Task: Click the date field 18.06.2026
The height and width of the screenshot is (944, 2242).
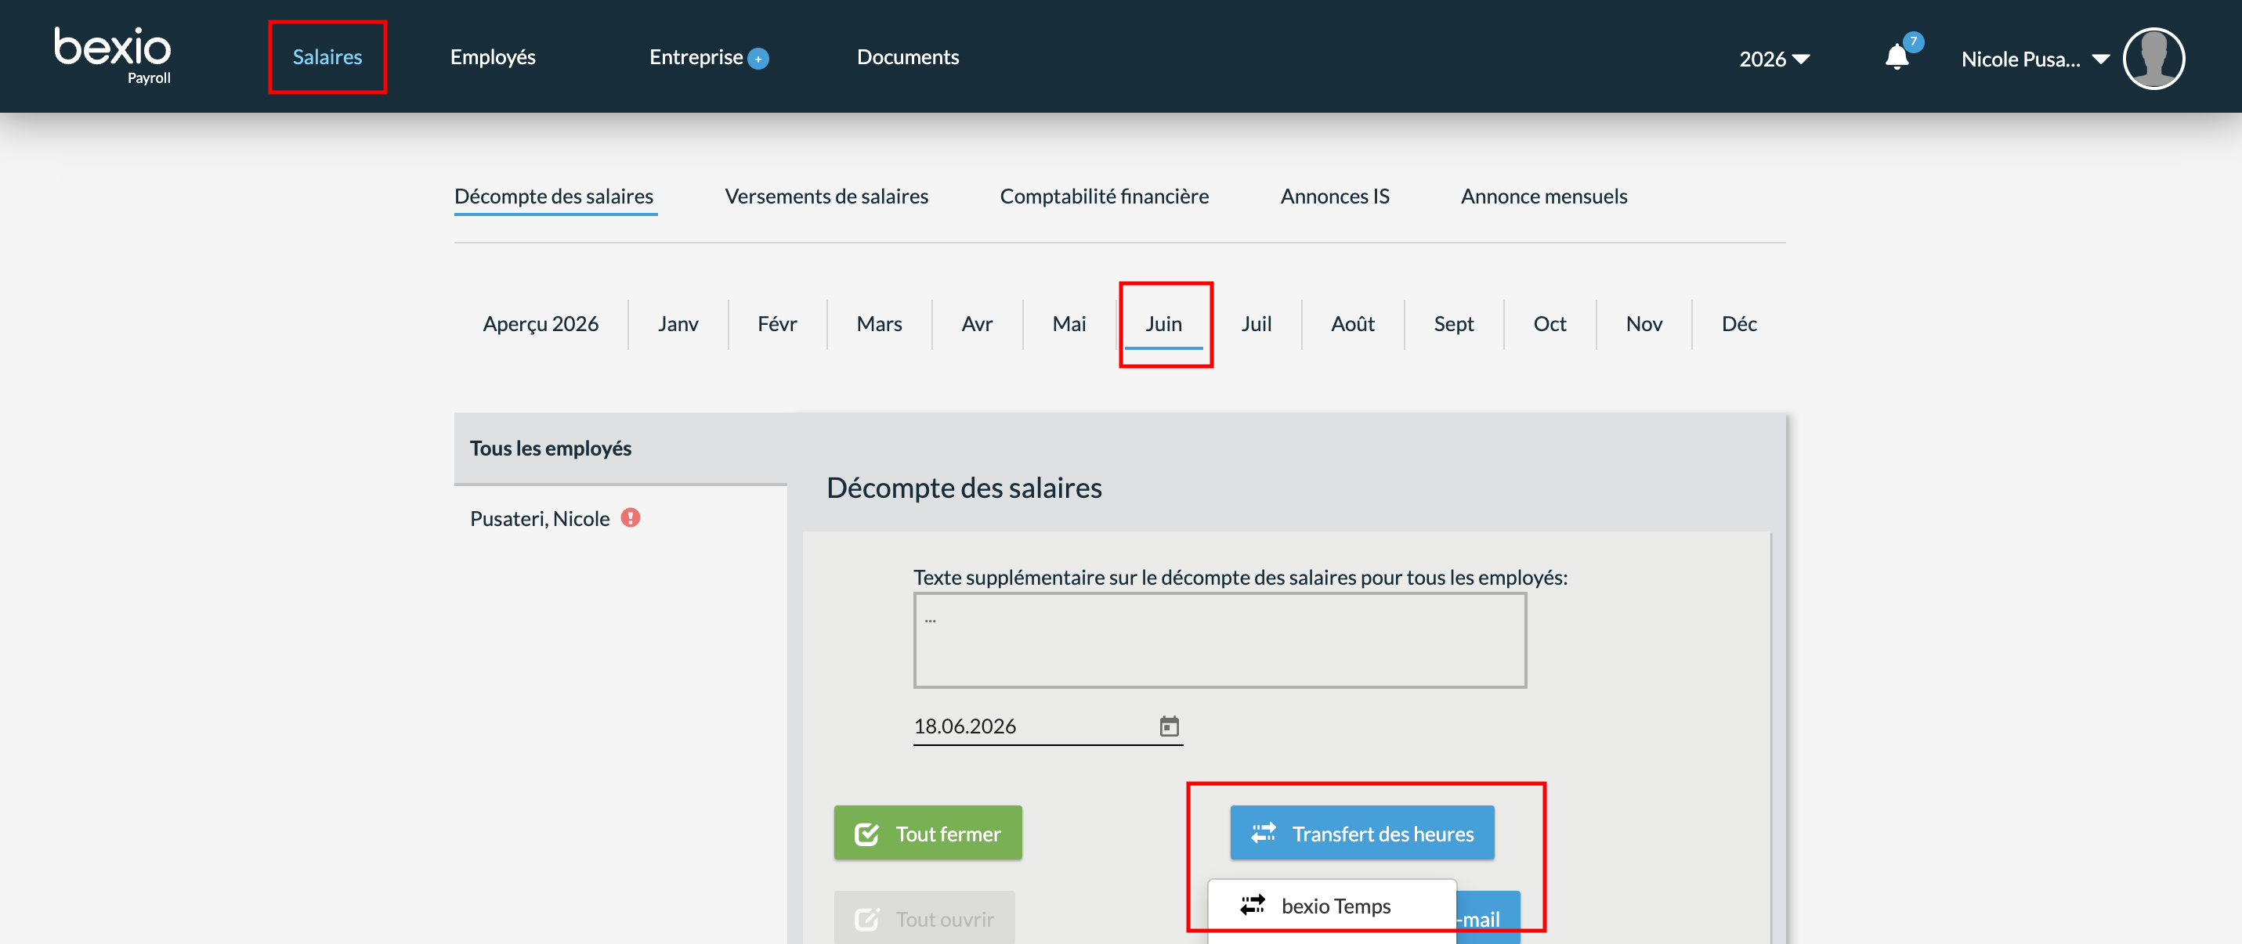Action: coord(1047,726)
